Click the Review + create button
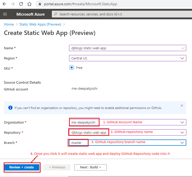 point(22,167)
